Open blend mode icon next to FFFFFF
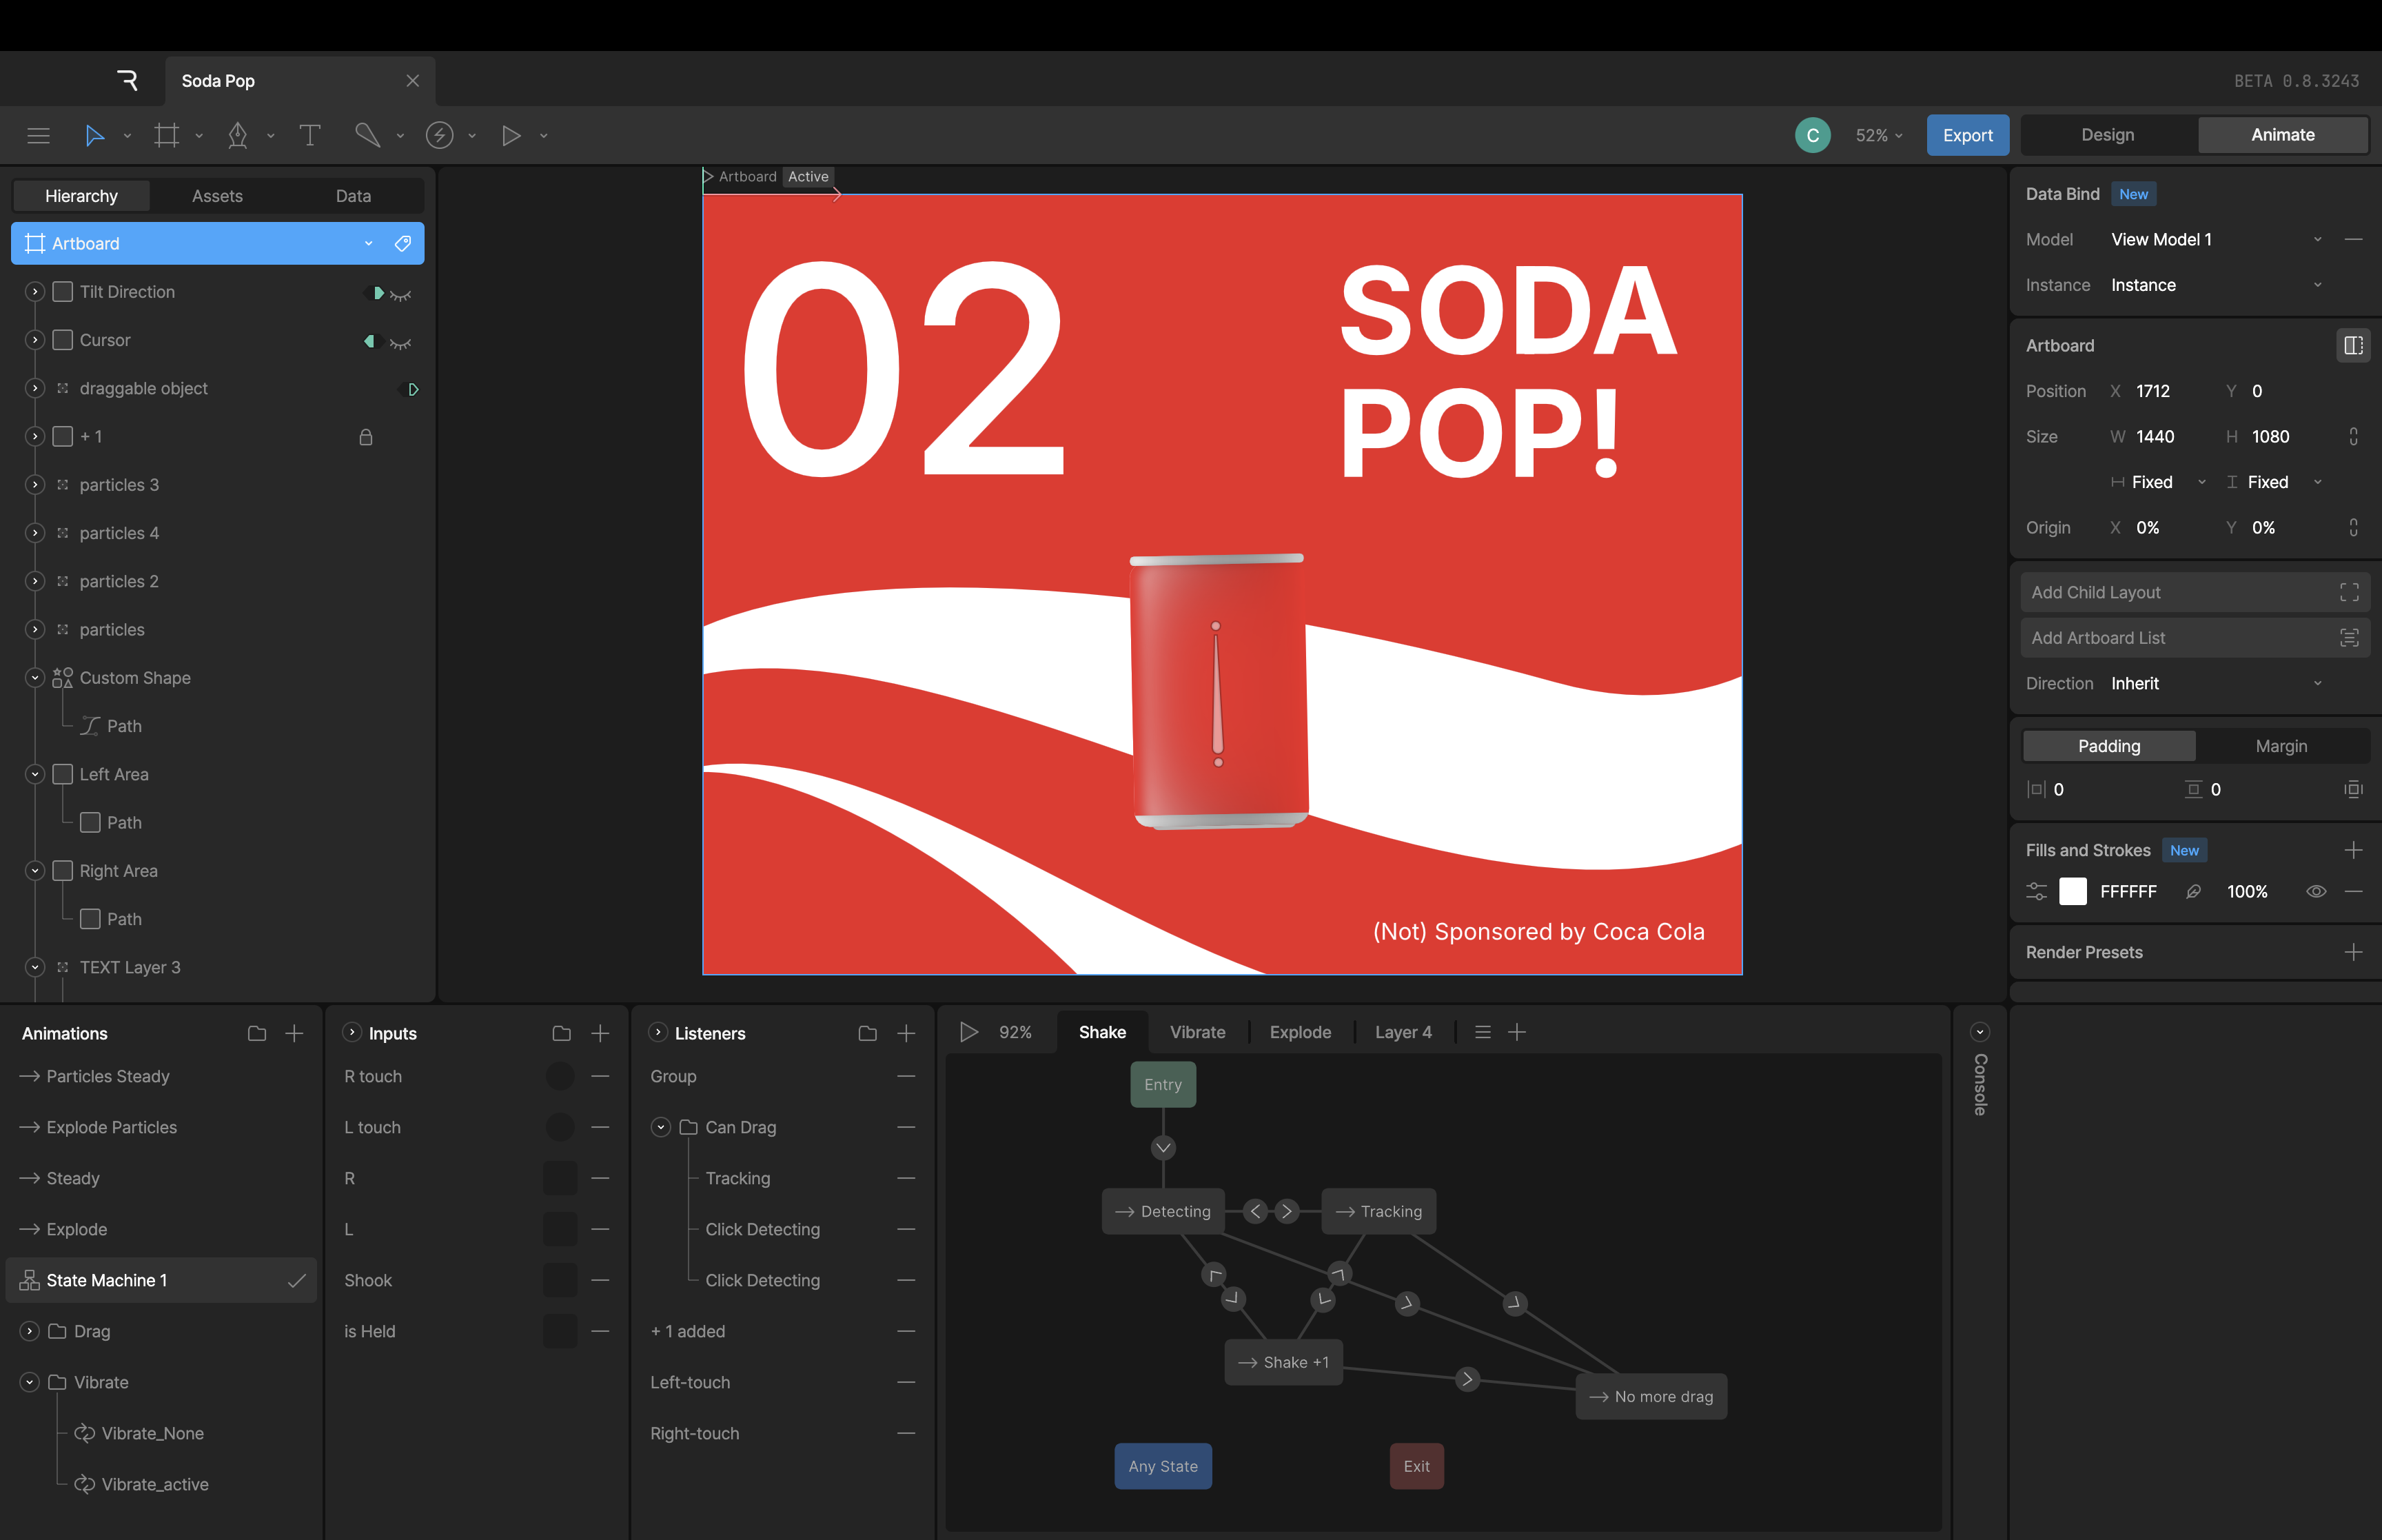Screen dimensions: 2382x1540 pos(2193,891)
